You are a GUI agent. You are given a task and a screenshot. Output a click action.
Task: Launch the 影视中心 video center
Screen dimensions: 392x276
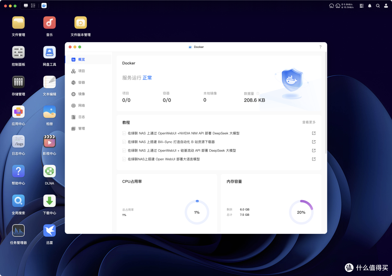(49, 142)
